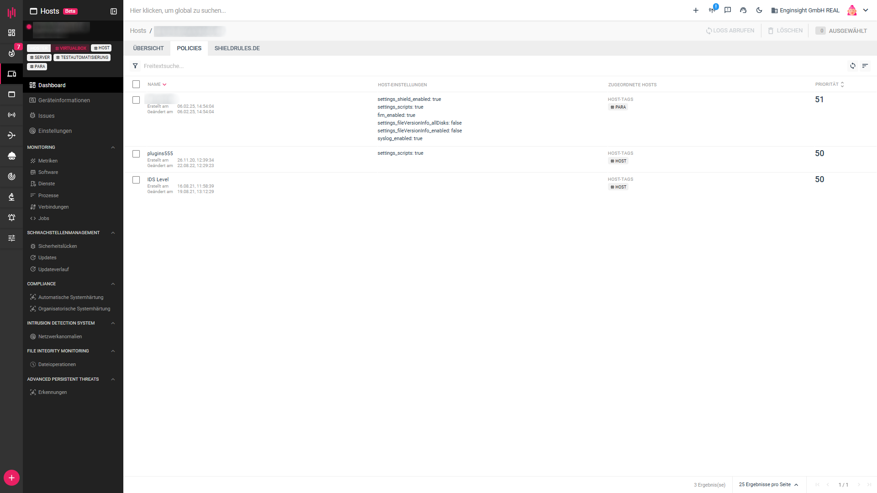Check the plugins555 policy checkbox
Screen dimensions: 877x493
[x=136, y=154]
